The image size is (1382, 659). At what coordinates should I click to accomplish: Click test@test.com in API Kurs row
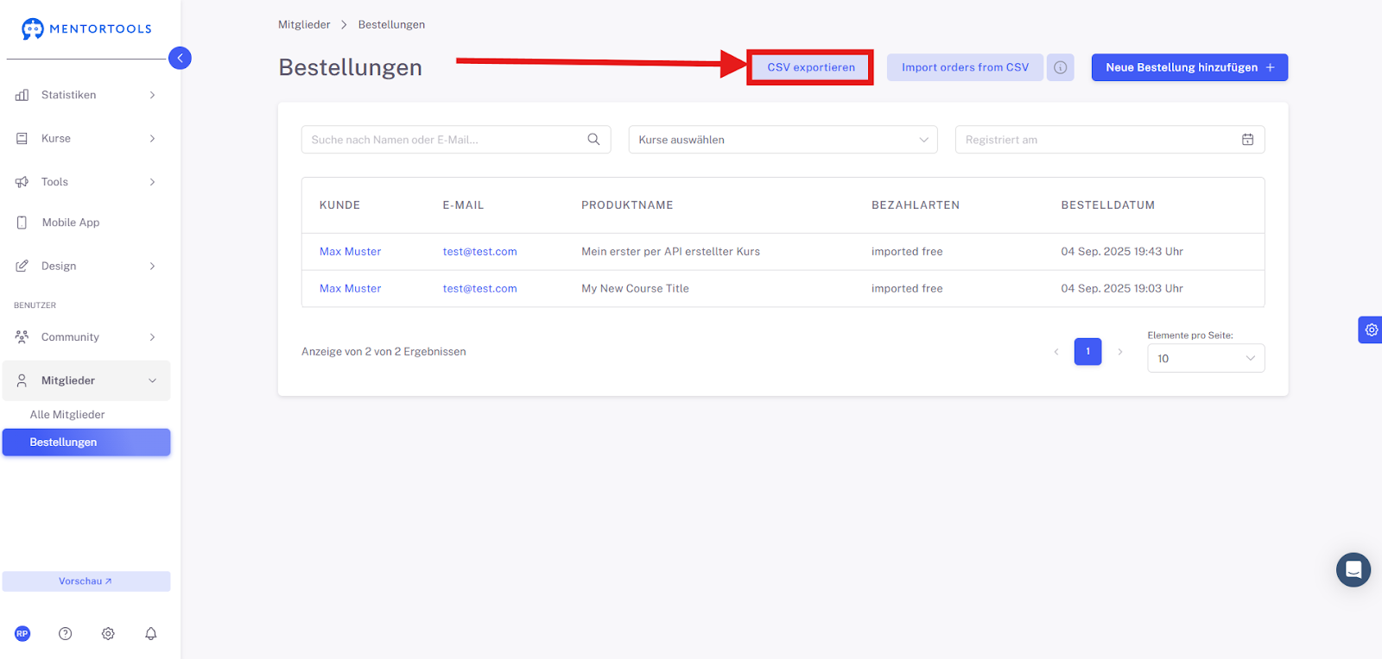coord(479,252)
